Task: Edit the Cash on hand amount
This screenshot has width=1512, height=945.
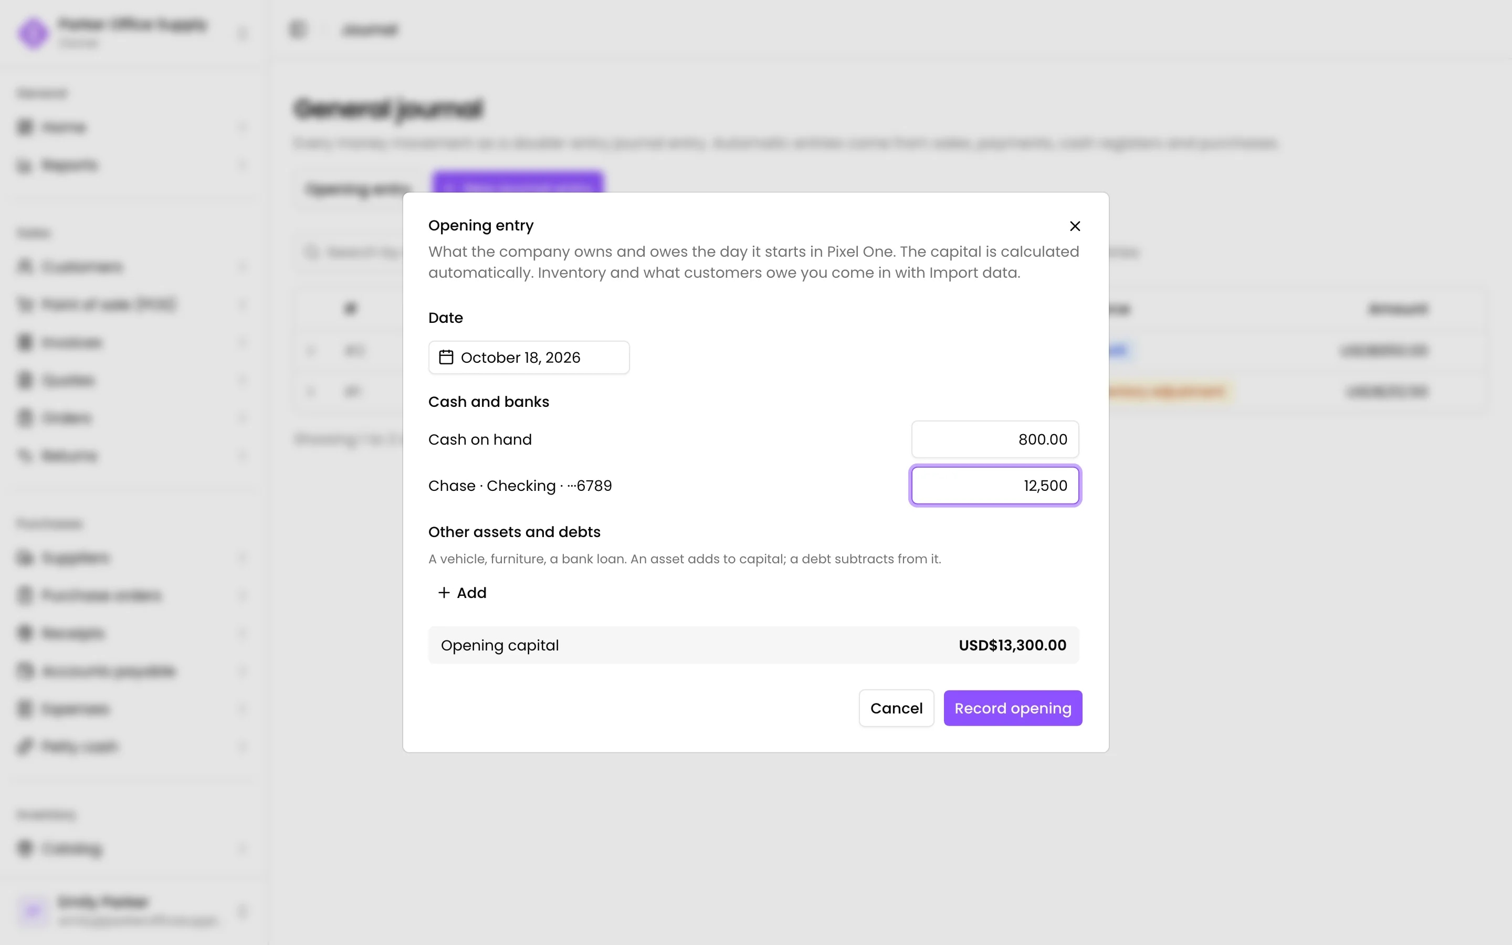Action: (x=995, y=439)
